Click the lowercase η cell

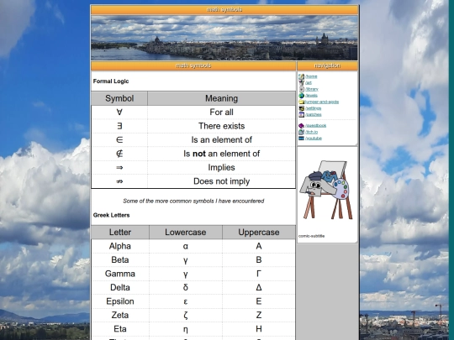186,329
